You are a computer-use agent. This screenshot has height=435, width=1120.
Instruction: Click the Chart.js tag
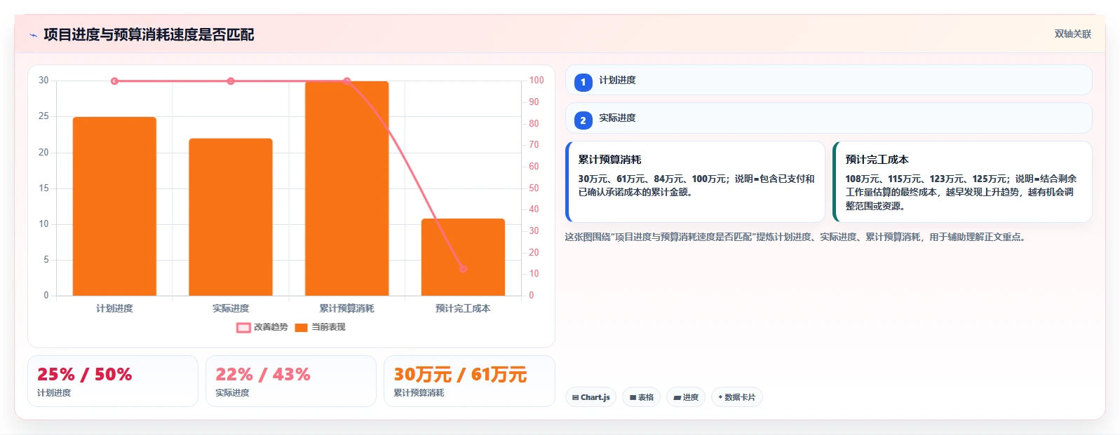pos(591,397)
